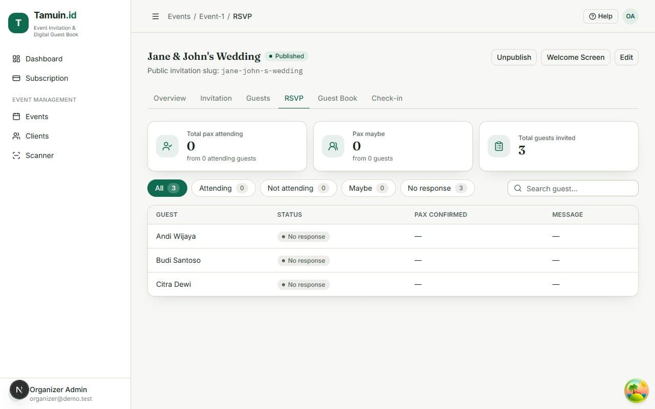Screen dimensions: 655x409
Task: Open the Help button
Action: tap(601, 16)
